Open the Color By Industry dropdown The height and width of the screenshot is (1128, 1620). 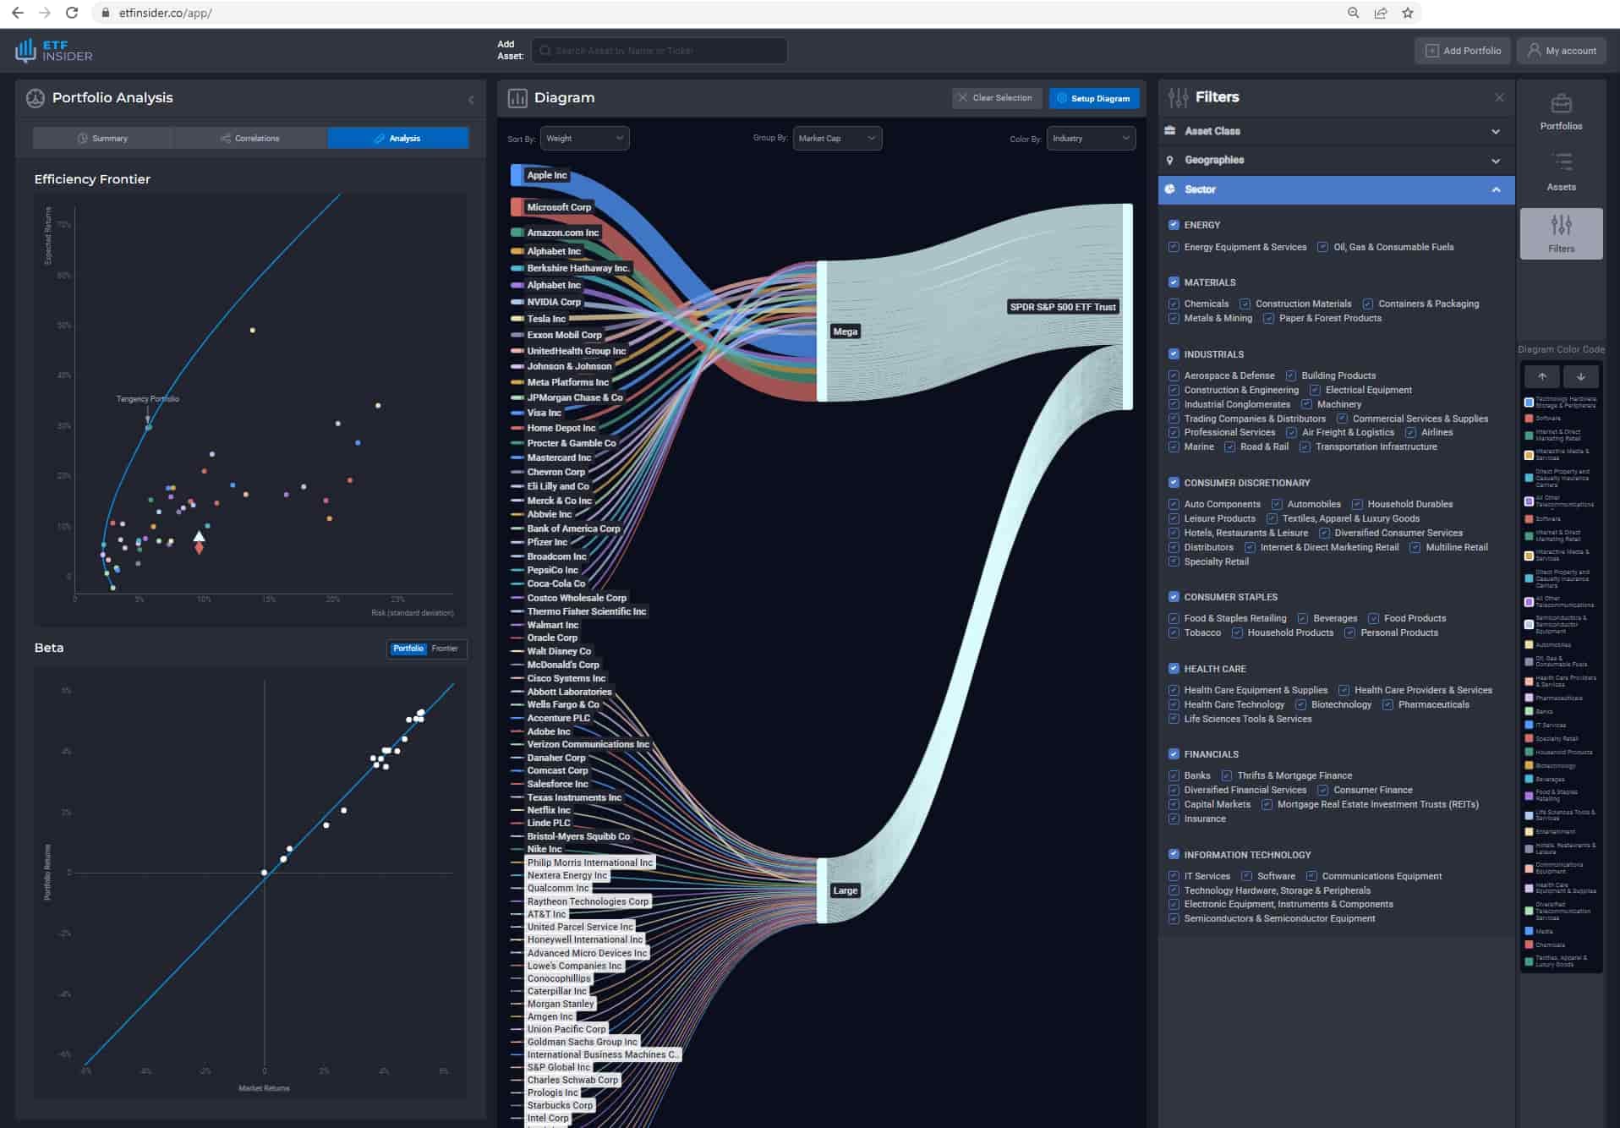1091,139
